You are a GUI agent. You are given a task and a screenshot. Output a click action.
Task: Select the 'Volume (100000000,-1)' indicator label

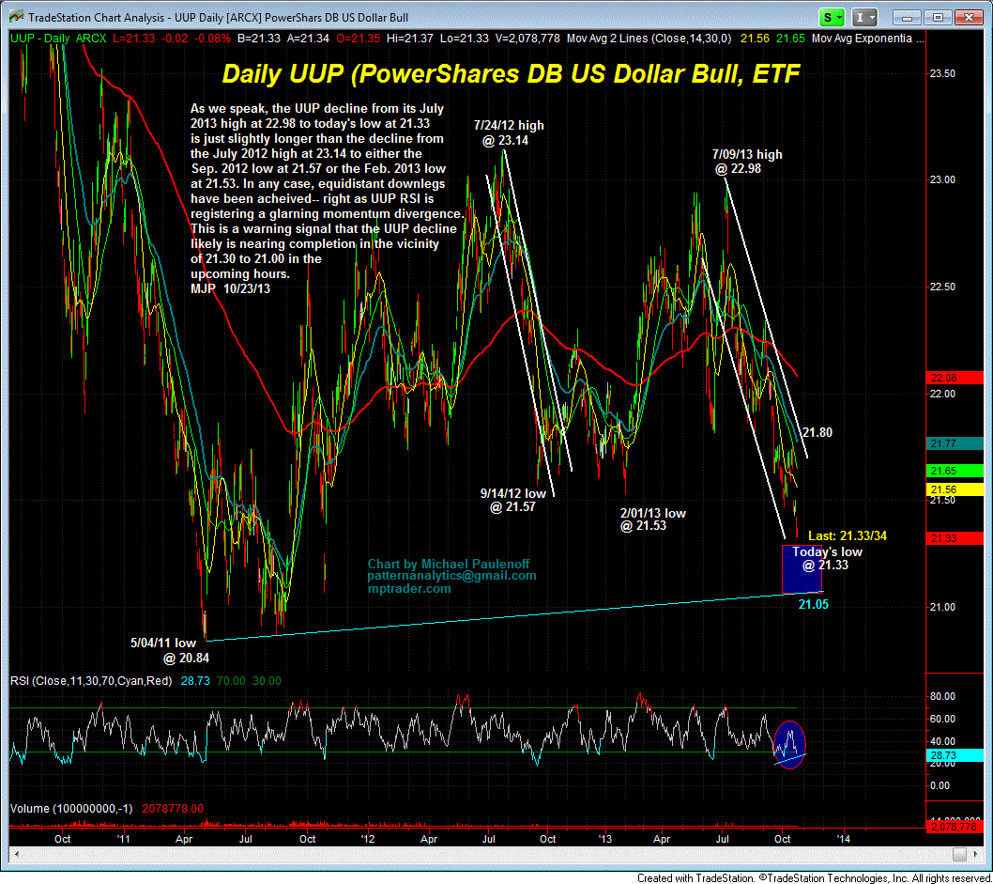(71, 809)
